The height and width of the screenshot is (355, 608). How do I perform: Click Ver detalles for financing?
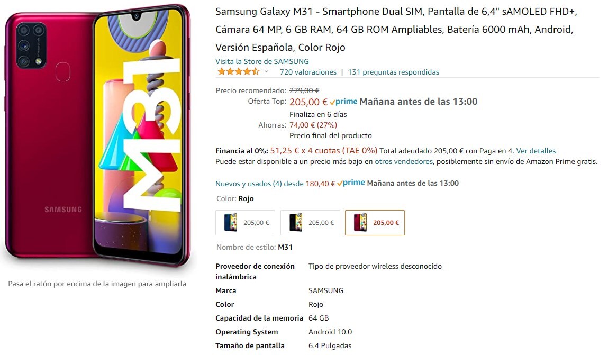pos(536,151)
